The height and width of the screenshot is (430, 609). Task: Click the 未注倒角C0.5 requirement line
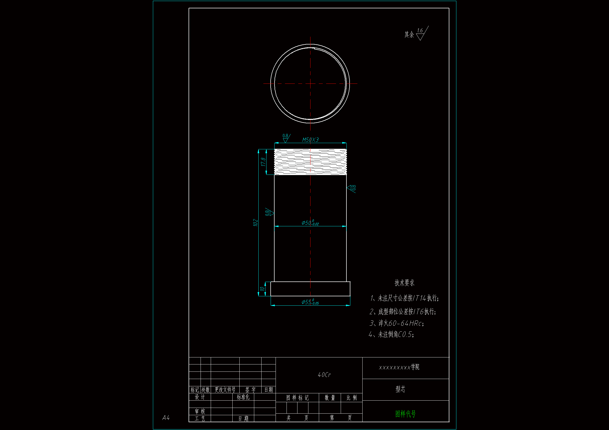[391, 334]
